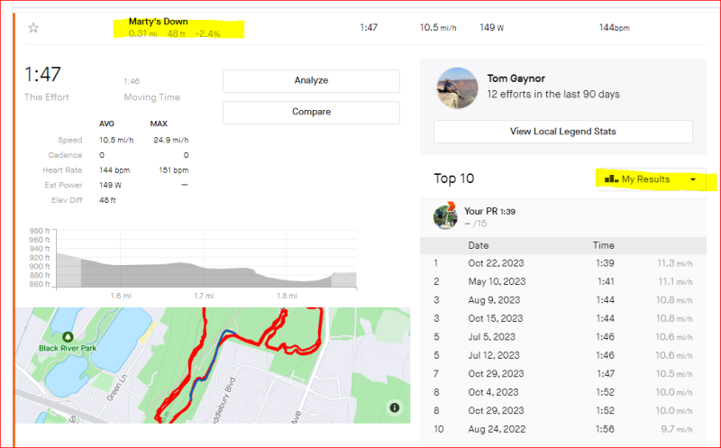Viewport: 721px width, 448px height.
Task: Open the Oct 22, 2023 effort
Action: tap(496, 263)
